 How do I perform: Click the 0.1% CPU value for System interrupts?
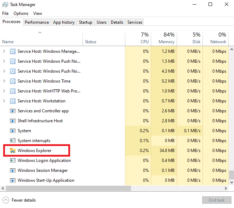(144, 141)
